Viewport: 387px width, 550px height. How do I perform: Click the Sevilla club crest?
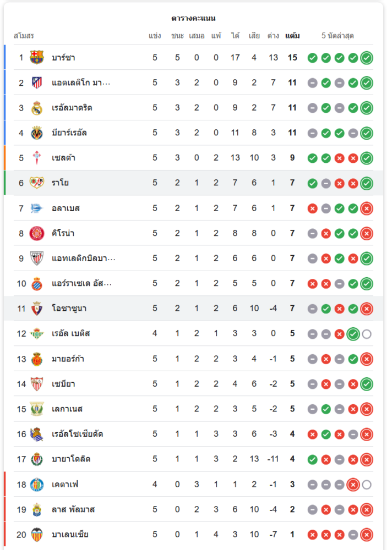coord(37,384)
